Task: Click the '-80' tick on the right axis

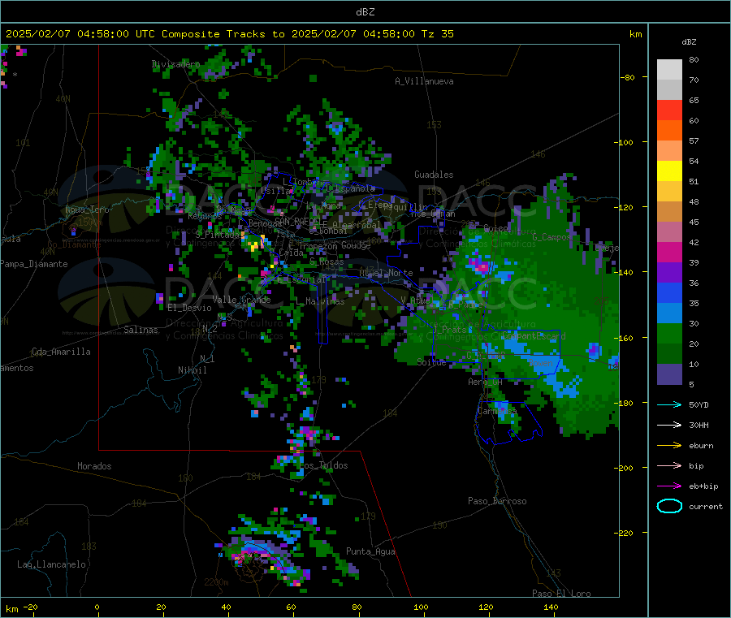Action: point(627,77)
